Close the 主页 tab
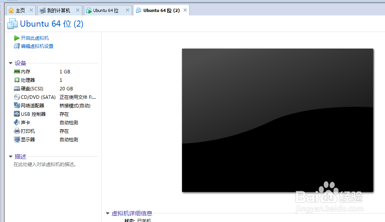385x222 pixels. point(31,10)
